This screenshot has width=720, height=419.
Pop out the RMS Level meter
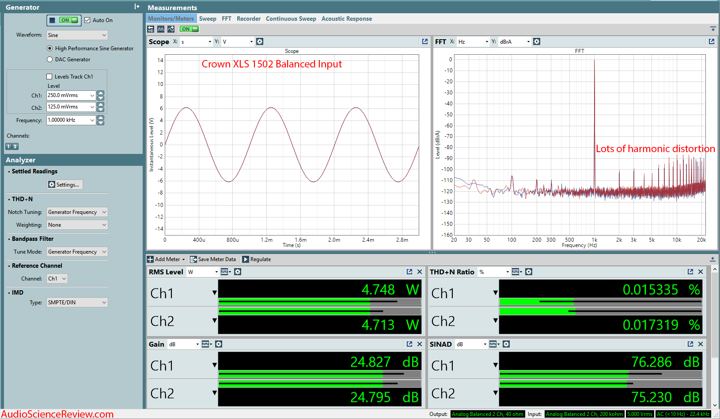point(409,272)
